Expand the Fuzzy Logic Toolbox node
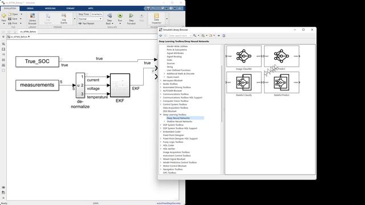The width and height of the screenshot is (365, 205). tap(161, 142)
